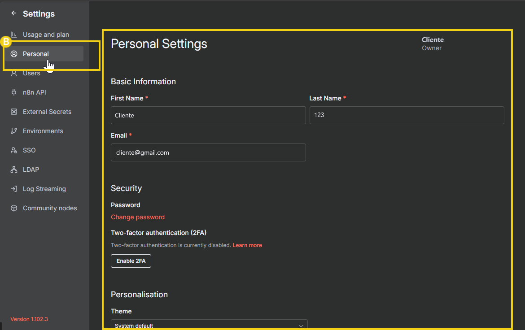This screenshot has width=525, height=330.
Task: Click the Log Streaming arrow icon
Action: [x=14, y=189]
